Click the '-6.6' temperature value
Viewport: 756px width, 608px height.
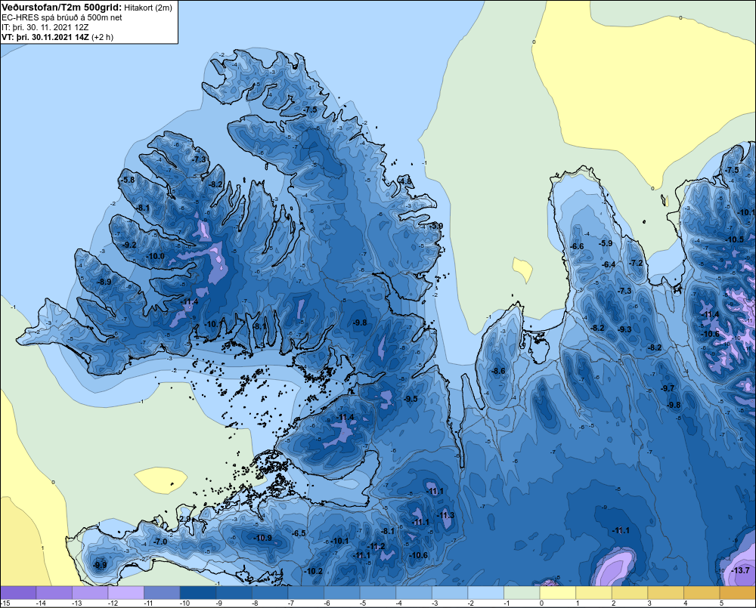pyautogui.click(x=577, y=246)
